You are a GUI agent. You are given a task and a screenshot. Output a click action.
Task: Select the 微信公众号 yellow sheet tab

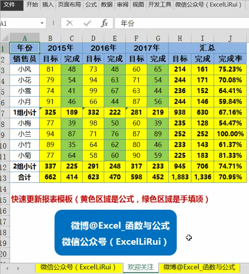tap(78, 267)
